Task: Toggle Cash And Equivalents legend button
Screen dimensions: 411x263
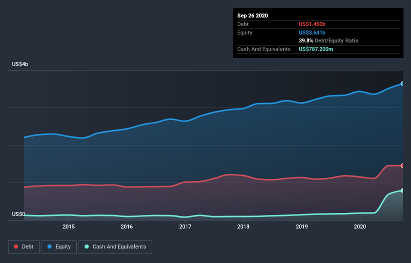Action: (x=115, y=247)
